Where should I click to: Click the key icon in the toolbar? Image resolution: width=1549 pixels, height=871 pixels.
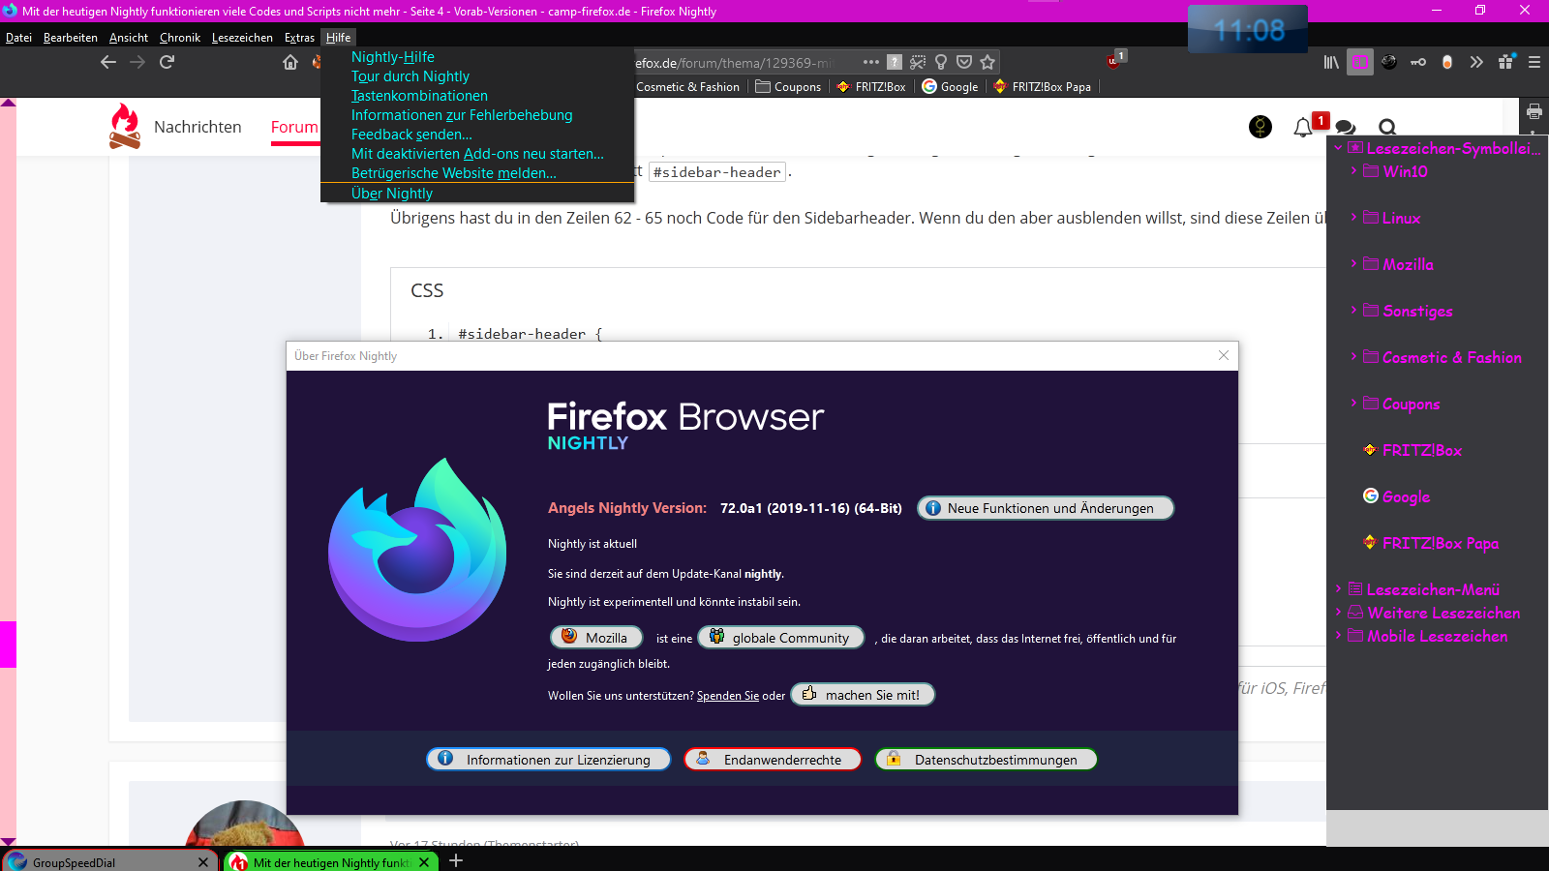[1418, 62]
